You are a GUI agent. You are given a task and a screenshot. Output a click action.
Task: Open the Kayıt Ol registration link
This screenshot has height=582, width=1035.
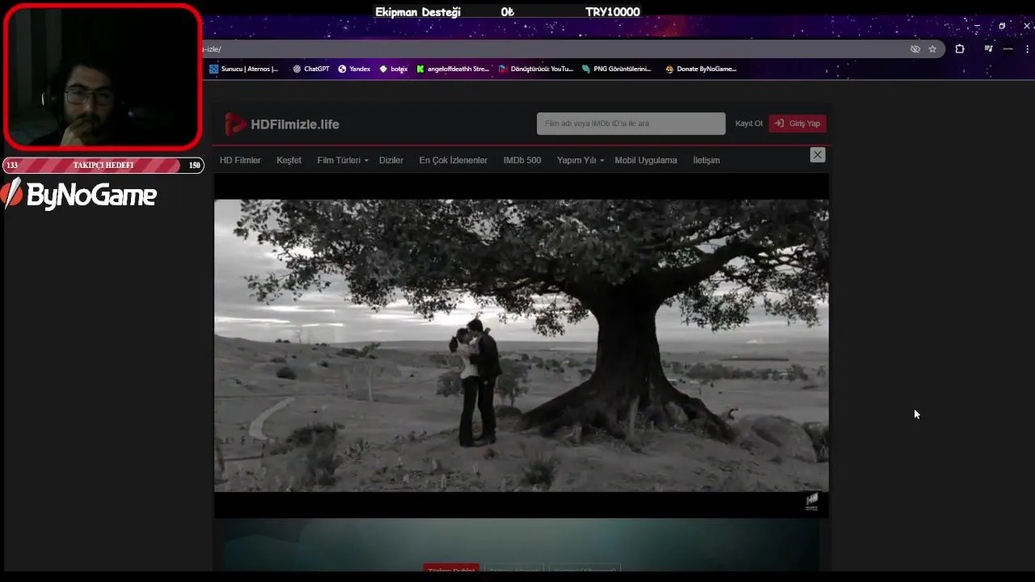point(749,124)
